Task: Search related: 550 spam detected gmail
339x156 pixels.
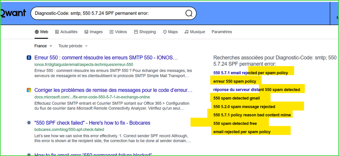Action: (x=237, y=98)
